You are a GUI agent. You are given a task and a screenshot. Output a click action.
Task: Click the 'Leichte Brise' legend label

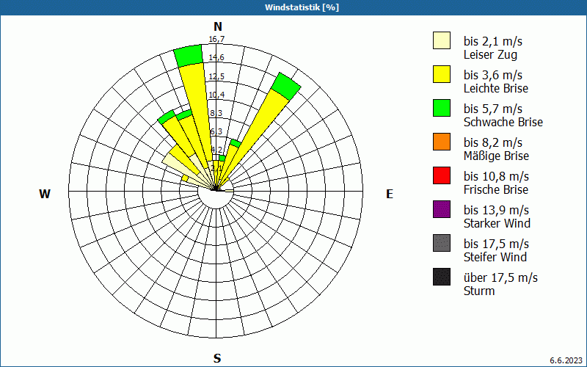click(496, 88)
